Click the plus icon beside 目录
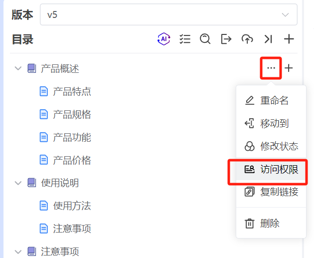Viewport: 314px width, 258px height. (289, 39)
